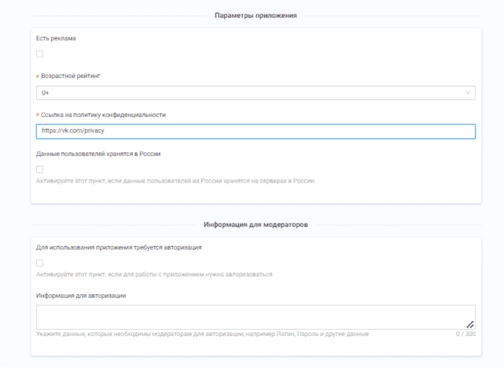Viewport: 504px width, 375px height.
Task: Click the 'Информация для авторизации' text area
Action: (255, 317)
